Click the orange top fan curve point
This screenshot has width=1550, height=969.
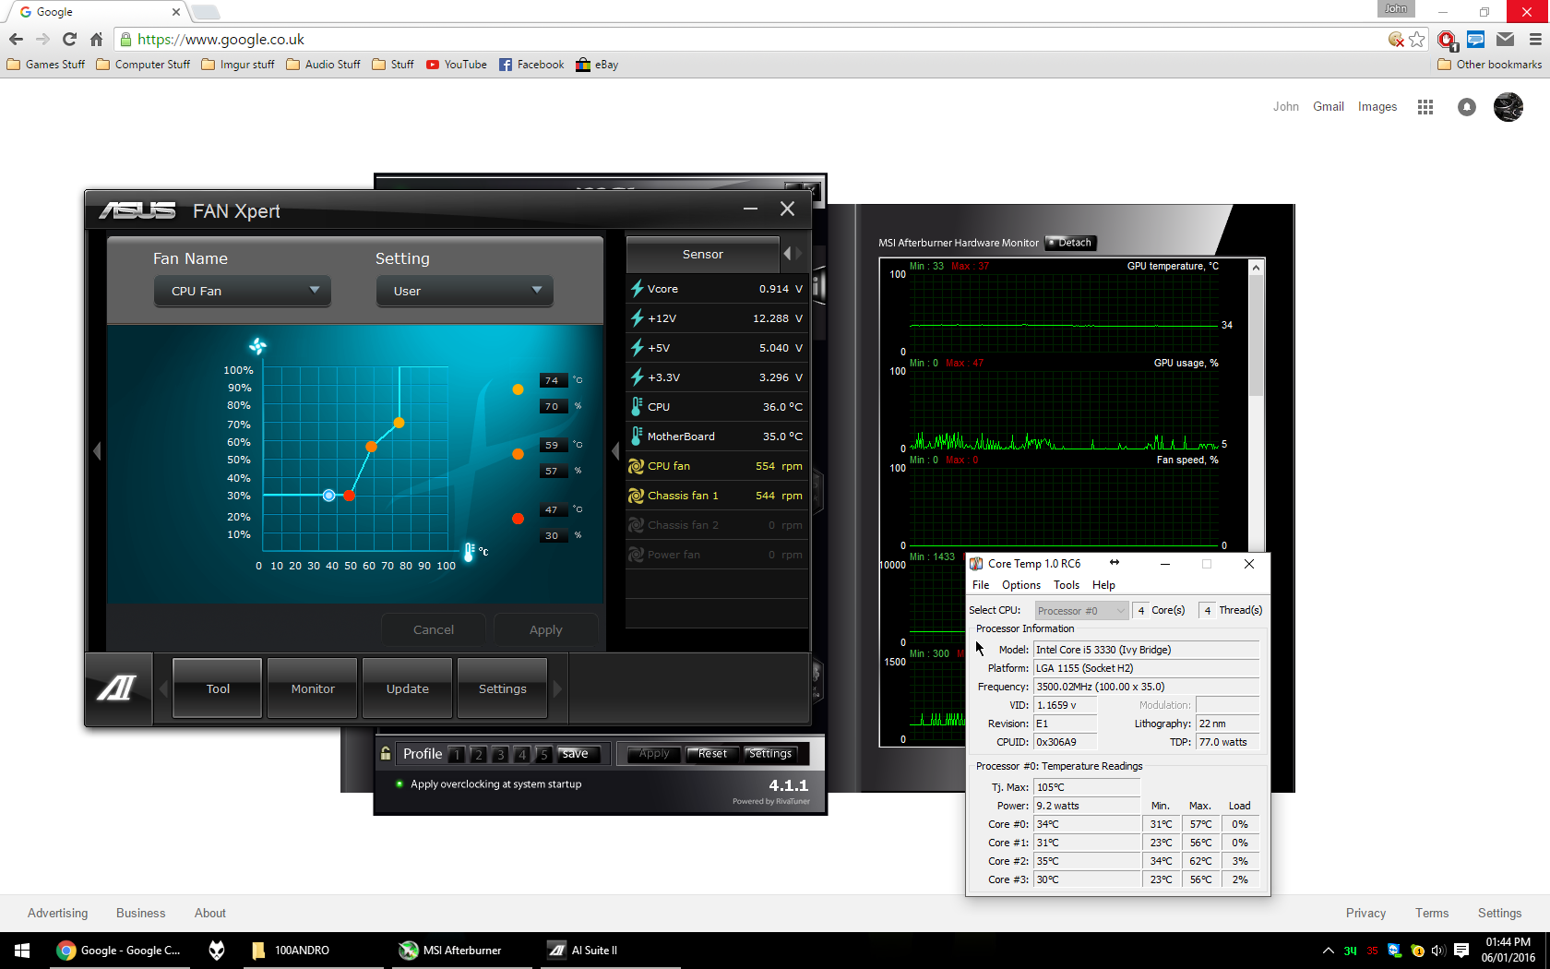tap(399, 423)
